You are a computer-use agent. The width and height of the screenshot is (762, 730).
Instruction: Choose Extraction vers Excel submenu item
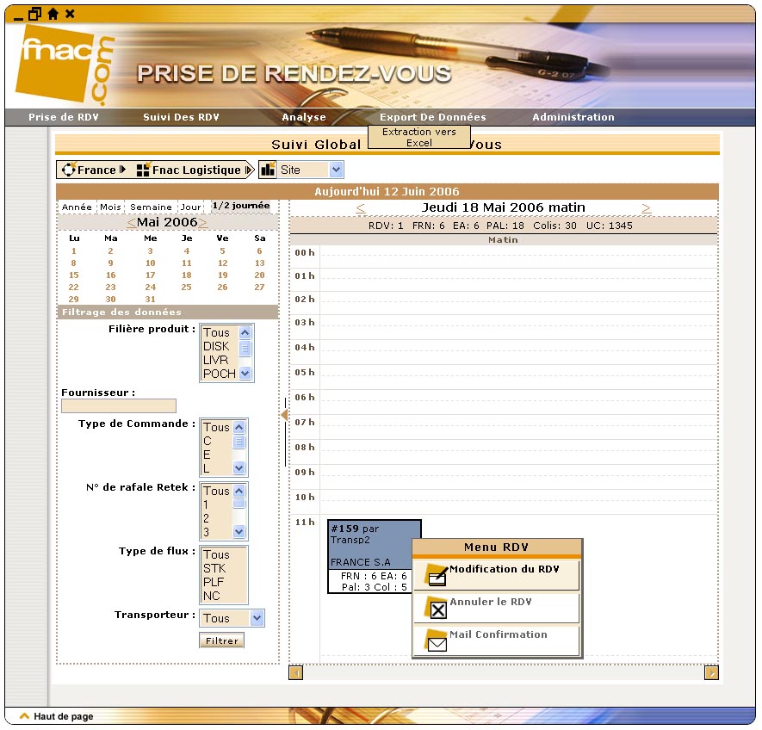pos(419,137)
